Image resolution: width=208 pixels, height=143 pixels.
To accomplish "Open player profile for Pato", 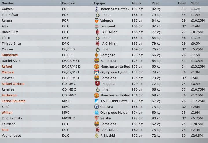I will pyautogui.click(x=5, y=130).
